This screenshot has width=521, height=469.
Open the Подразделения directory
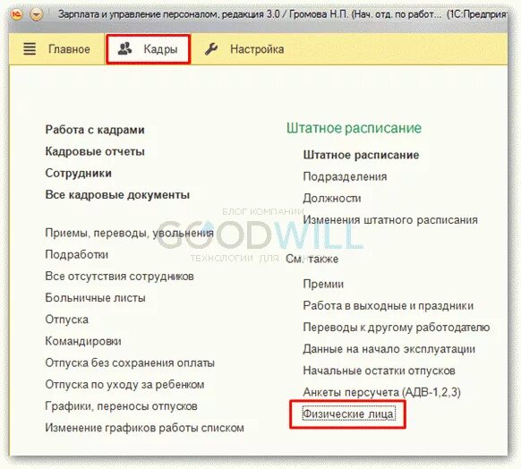(345, 176)
